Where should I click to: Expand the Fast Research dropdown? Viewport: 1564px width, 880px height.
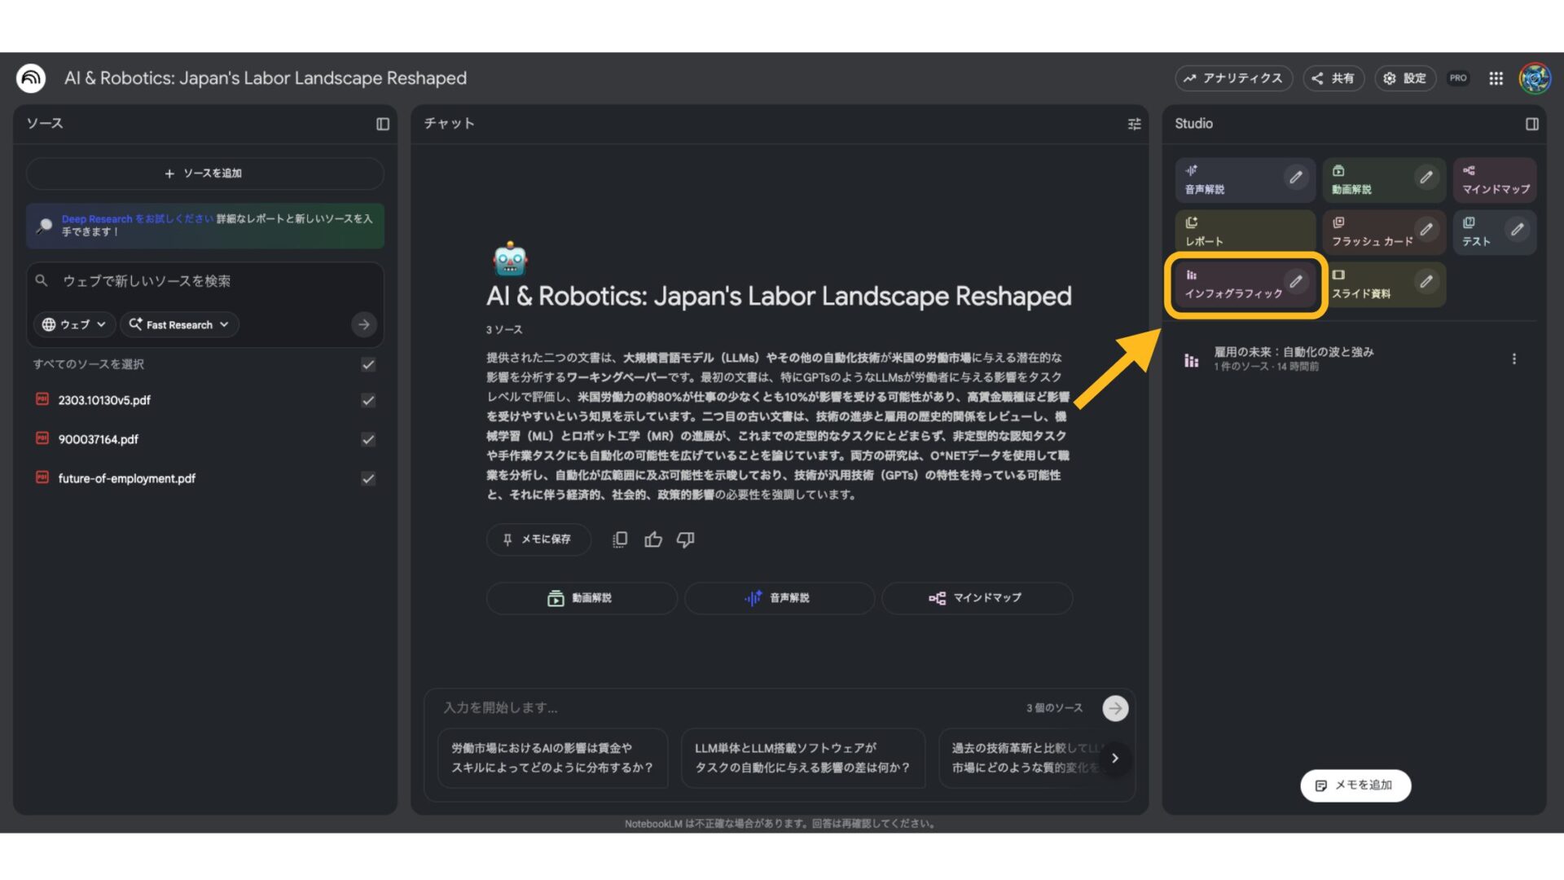(178, 324)
